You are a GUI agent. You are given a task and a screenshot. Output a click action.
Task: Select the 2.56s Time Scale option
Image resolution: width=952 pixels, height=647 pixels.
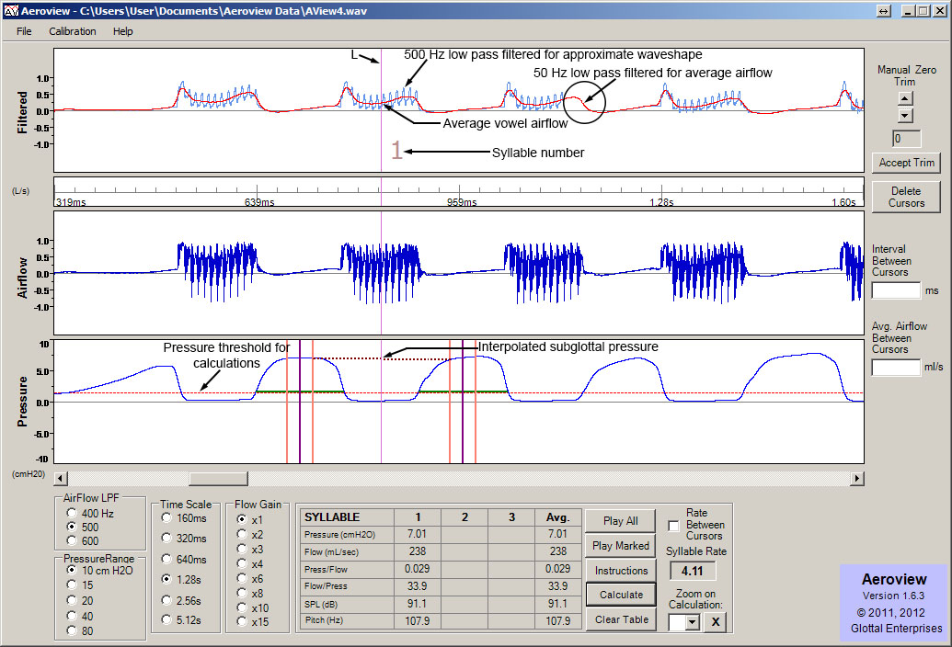[166, 600]
